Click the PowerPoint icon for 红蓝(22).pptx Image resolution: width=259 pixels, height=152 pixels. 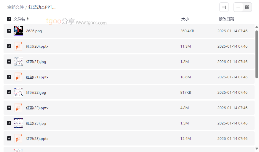click(18, 108)
